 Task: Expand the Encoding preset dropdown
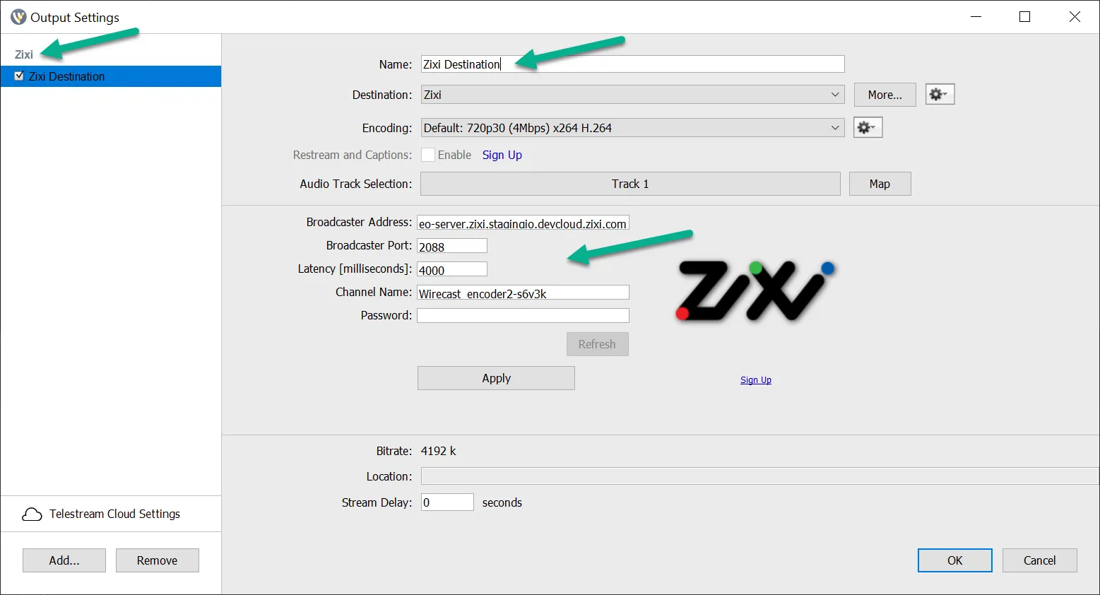632,128
